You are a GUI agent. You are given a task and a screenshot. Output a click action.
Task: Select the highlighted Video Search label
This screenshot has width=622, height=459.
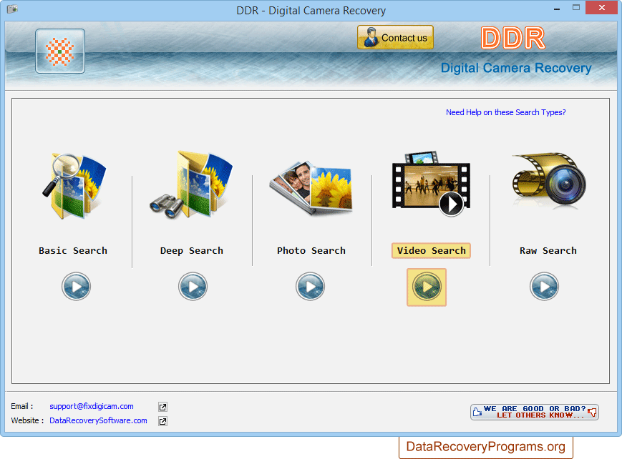point(431,251)
